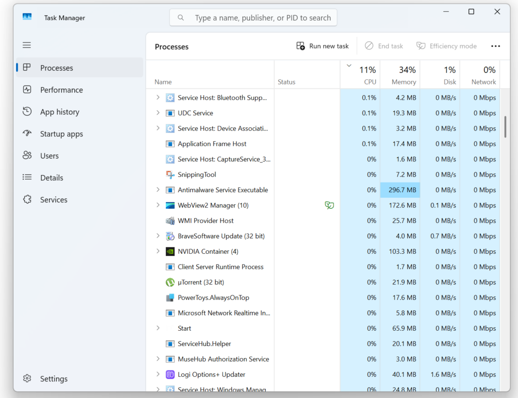Image resolution: width=518 pixels, height=398 pixels.
Task: Click the BraveSoftware Update process icon
Action: point(170,236)
